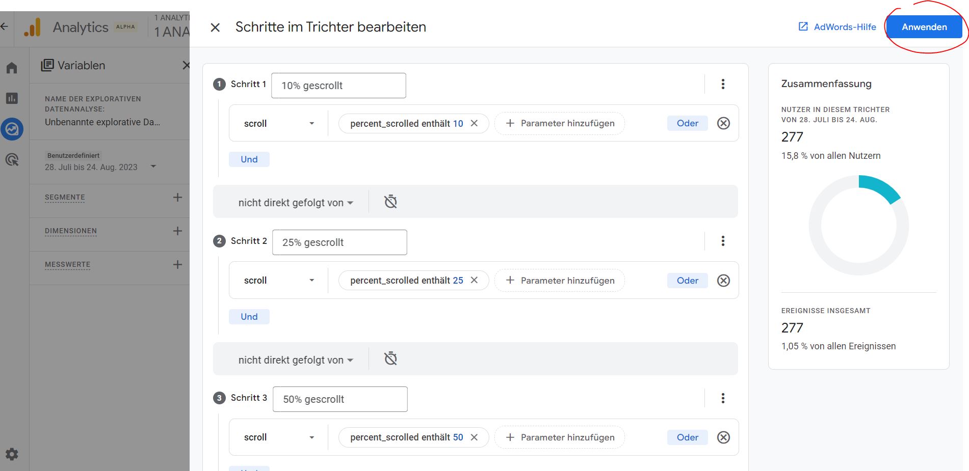Add a segment using the Segmente plus icon

click(177, 197)
